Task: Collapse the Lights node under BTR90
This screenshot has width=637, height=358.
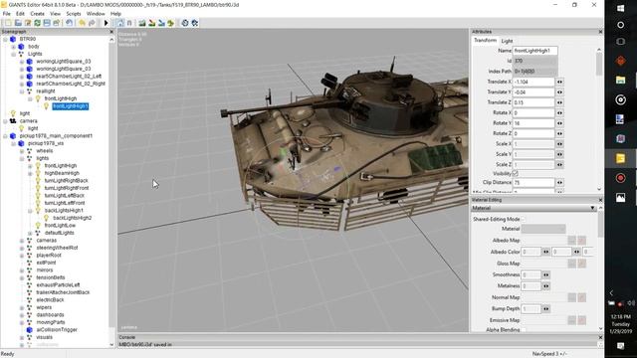Action: [x=13, y=54]
